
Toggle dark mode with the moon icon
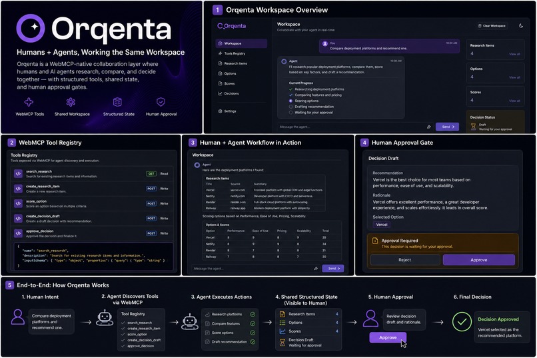tap(521, 26)
